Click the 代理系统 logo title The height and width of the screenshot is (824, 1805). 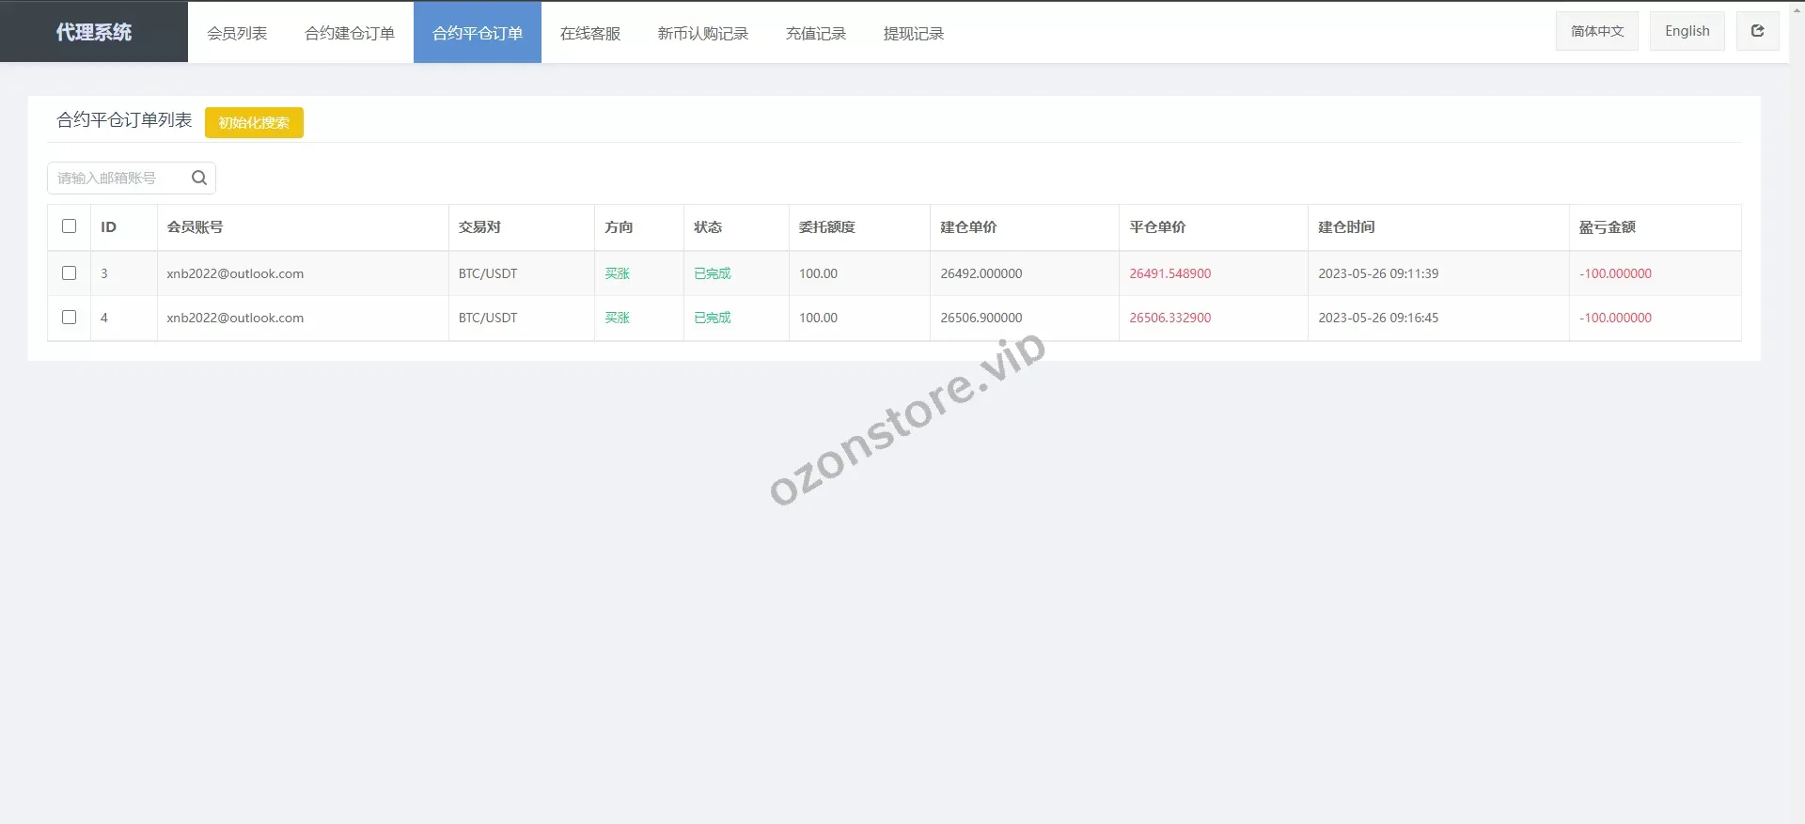click(94, 32)
